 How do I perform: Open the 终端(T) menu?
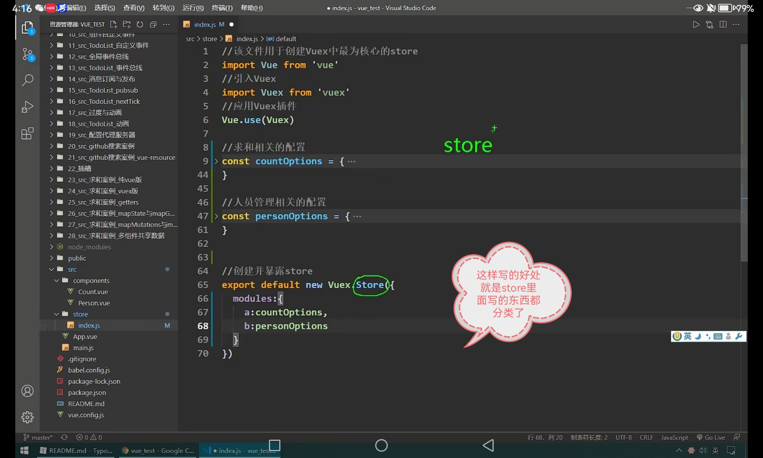222,8
